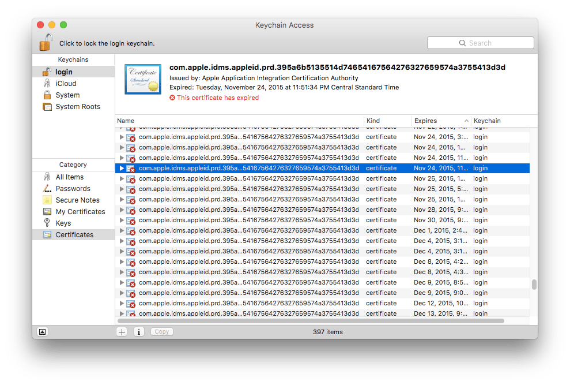Click certificate icon of the row expiring Dec 1, 2015
The image size is (570, 385).
[x=131, y=231]
